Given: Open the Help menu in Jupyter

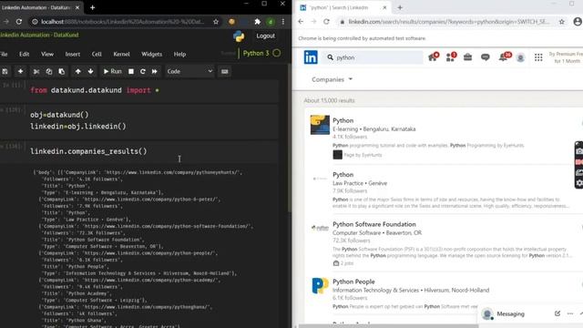Looking at the screenshot, I should coord(179,55).
